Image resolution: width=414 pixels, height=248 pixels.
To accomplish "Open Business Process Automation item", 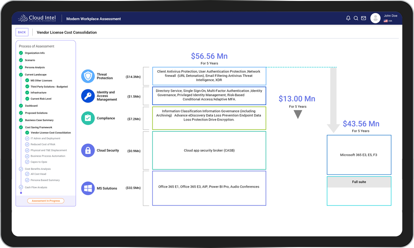I will (x=48, y=156).
